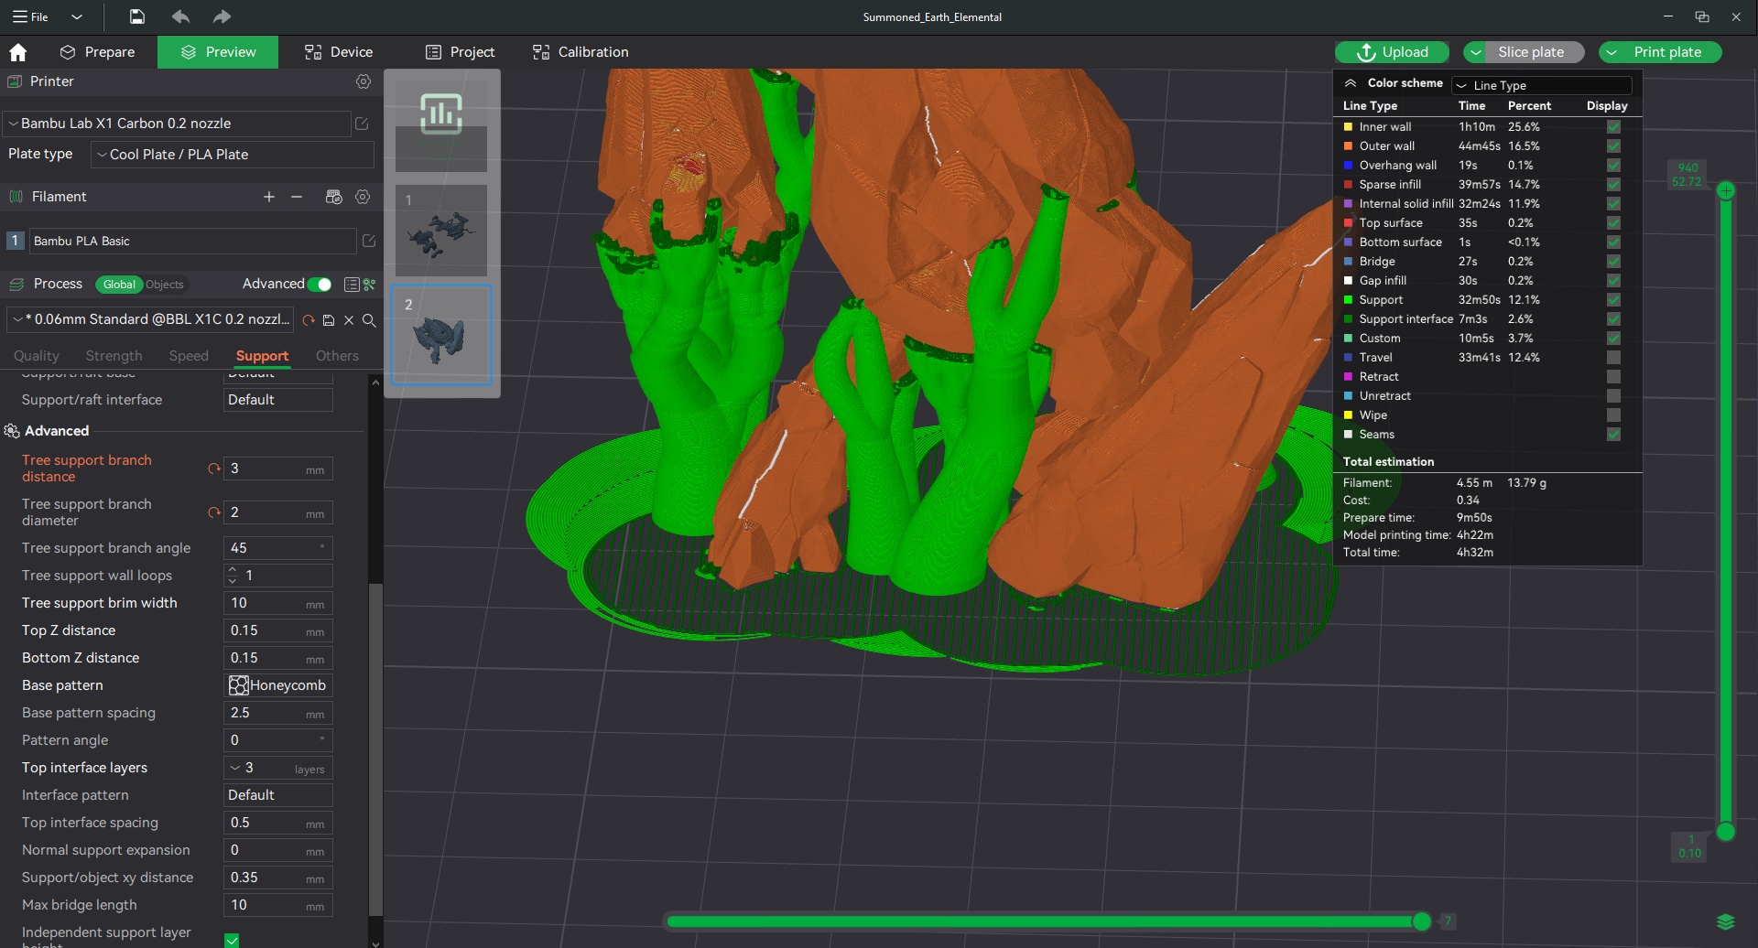Hide Inner wall line display
Viewport: 1758px width, 948px height.
click(1613, 127)
